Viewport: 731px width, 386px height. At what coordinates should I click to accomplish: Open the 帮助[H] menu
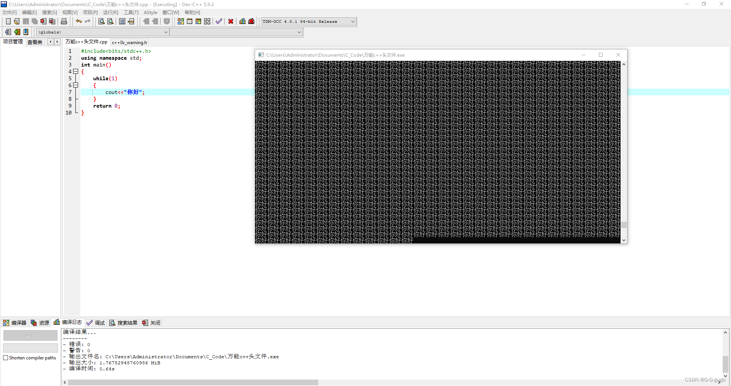192,13
